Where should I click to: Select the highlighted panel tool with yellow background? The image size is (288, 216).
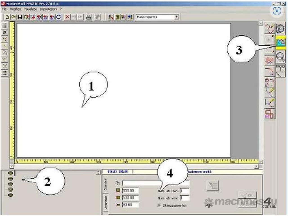[x=280, y=42]
